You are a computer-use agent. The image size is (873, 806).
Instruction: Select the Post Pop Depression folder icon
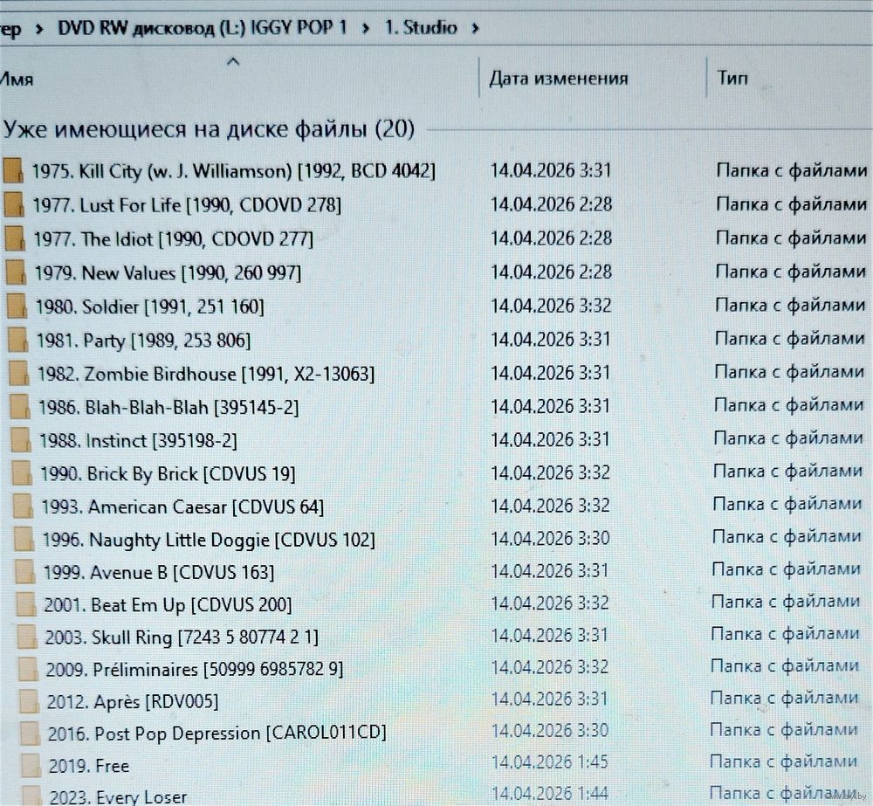31,733
